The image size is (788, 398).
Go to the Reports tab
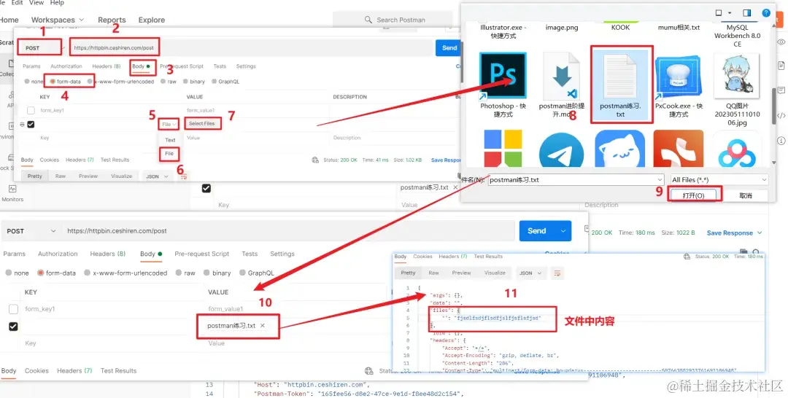coord(112,20)
